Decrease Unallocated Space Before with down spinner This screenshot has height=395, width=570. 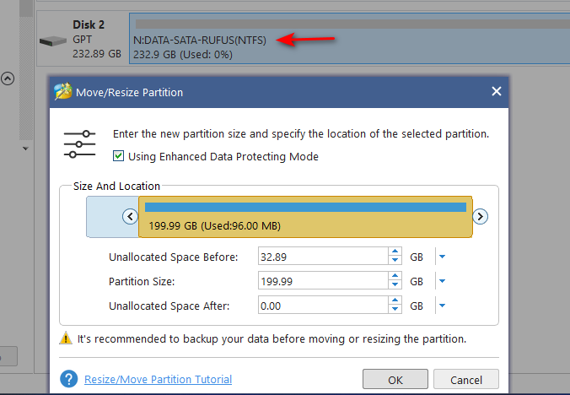[x=395, y=261]
